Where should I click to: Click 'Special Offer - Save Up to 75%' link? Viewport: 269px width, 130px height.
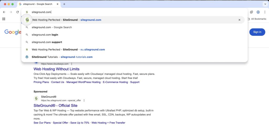click(71, 123)
